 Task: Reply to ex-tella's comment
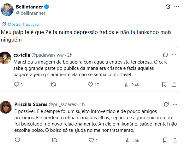(17, 84)
